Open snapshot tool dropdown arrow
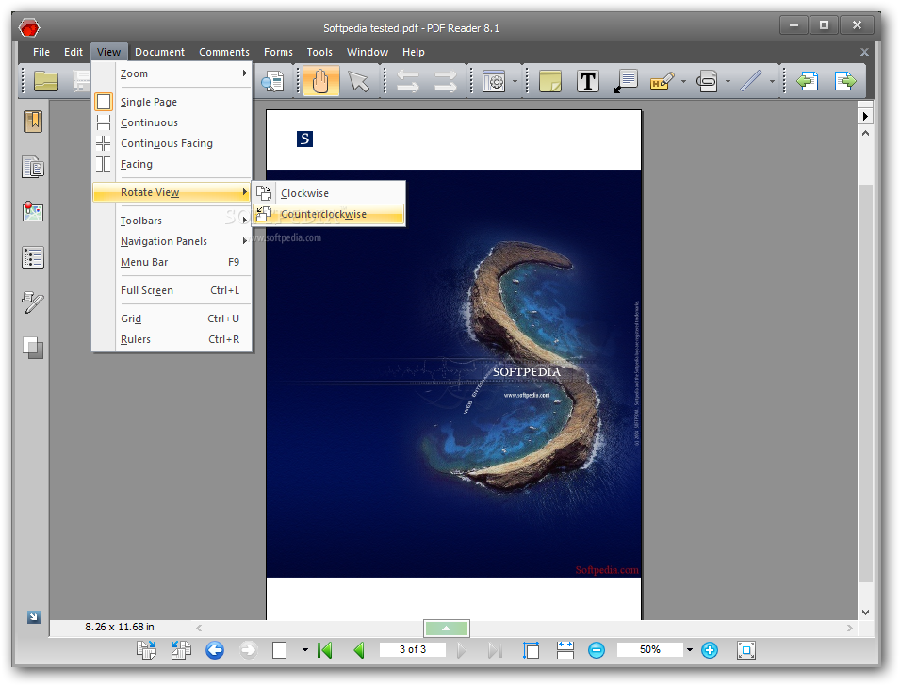This screenshot has height=686, width=900. point(515,82)
